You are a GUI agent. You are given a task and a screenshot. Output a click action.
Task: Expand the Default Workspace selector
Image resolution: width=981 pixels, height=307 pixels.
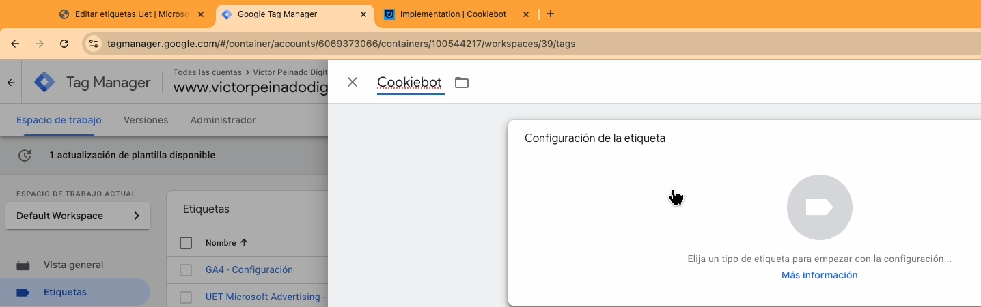pos(78,216)
